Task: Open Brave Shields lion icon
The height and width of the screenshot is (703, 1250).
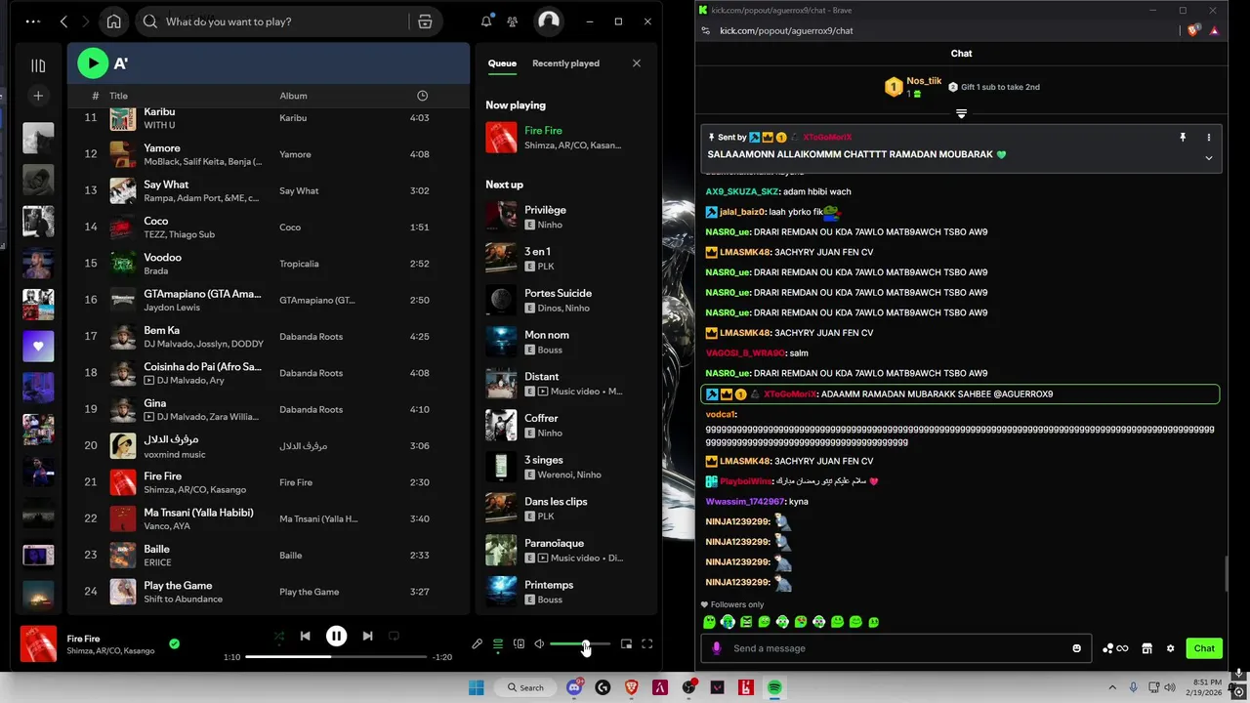Action: click(x=1193, y=30)
